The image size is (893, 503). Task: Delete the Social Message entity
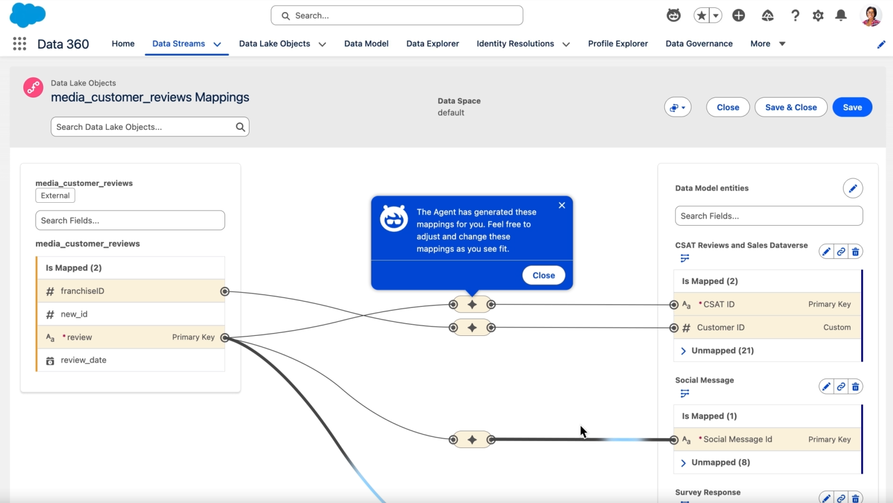point(856,387)
